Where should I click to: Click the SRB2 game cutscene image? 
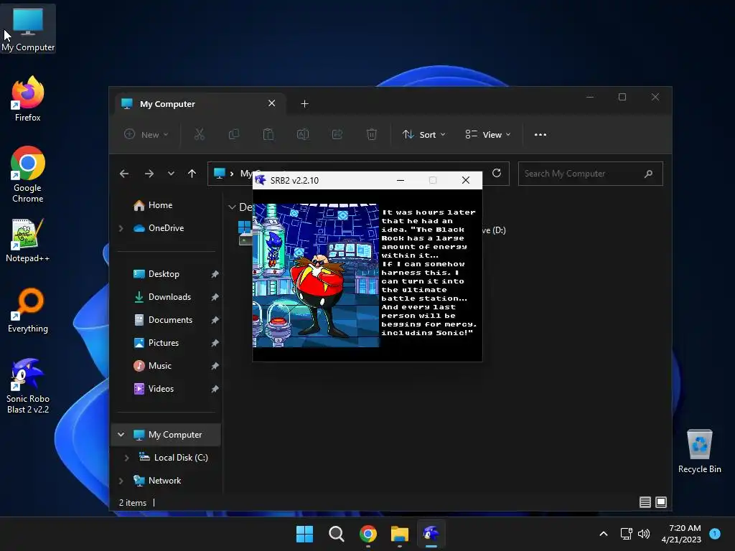pos(316,275)
